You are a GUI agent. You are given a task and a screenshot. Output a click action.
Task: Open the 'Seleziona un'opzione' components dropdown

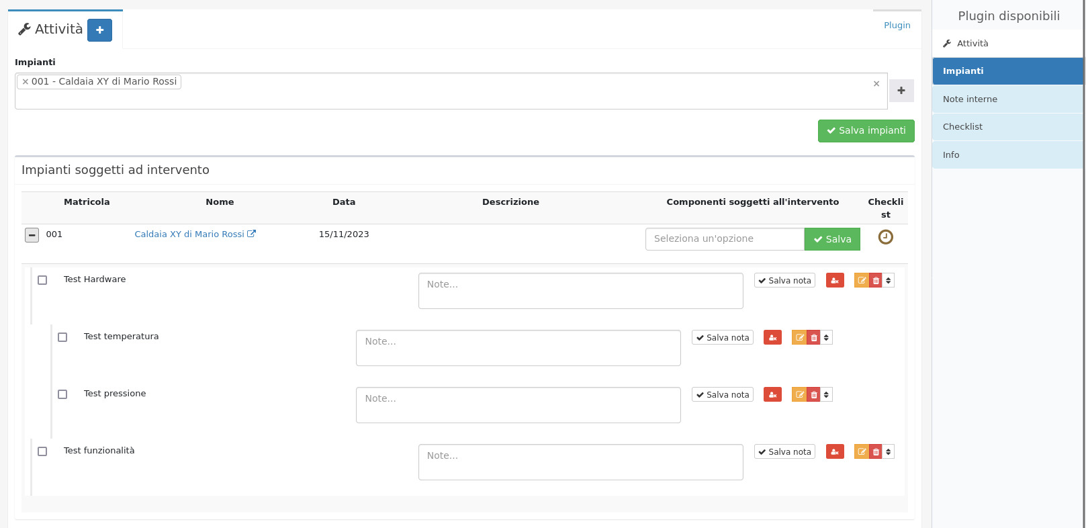724,239
